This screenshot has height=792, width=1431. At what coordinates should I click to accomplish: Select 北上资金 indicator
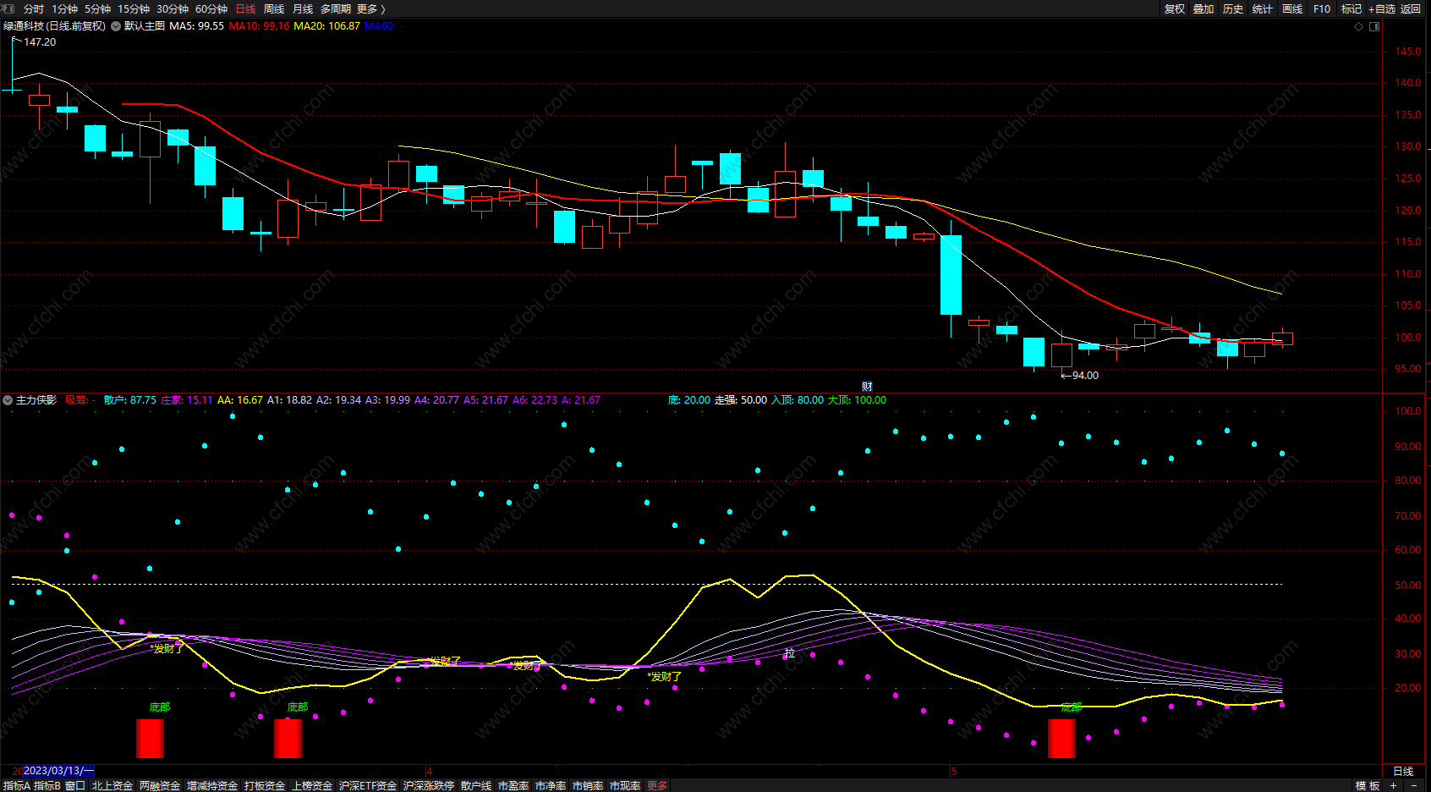click(x=112, y=786)
